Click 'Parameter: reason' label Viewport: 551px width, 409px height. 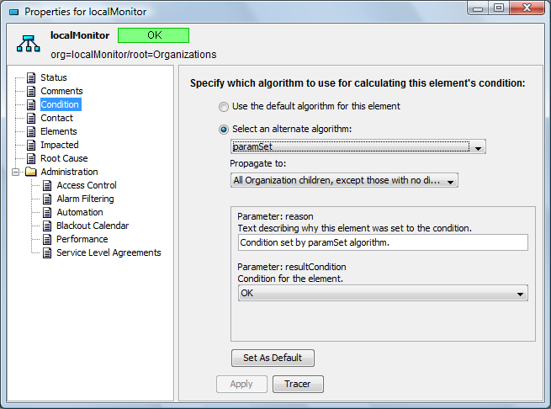[x=275, y=216]
